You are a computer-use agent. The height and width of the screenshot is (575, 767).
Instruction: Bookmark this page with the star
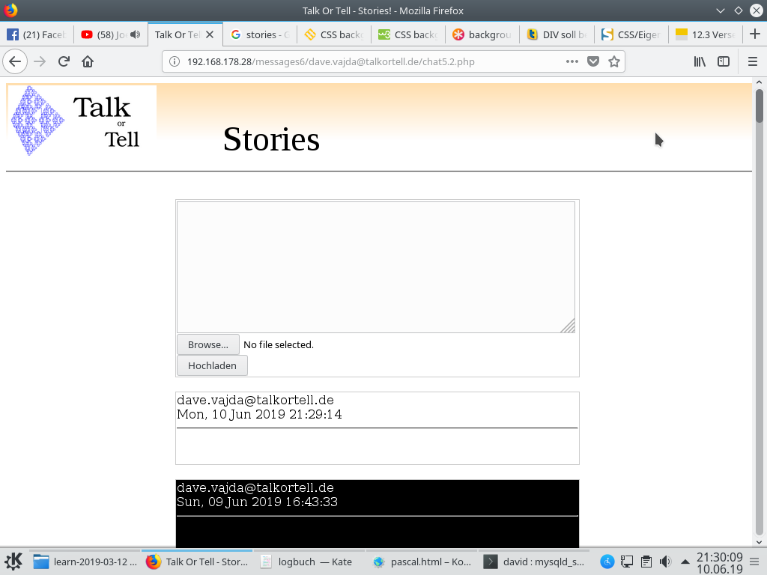pyautogui.click(x=613, y=61)
